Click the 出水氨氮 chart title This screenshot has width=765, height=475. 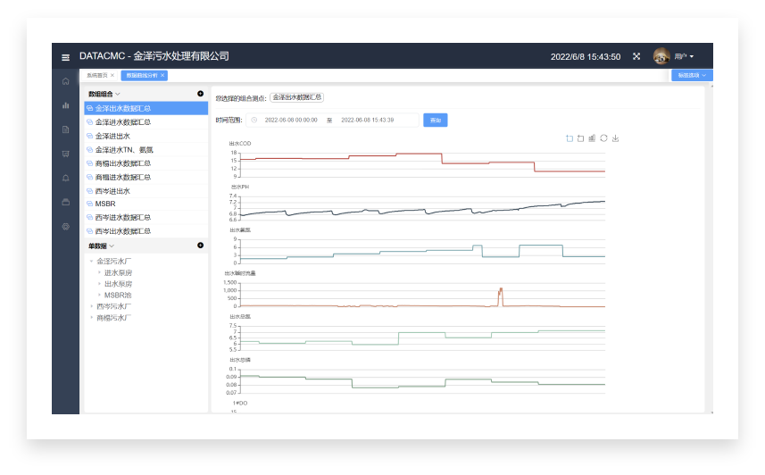click(240, 230)
